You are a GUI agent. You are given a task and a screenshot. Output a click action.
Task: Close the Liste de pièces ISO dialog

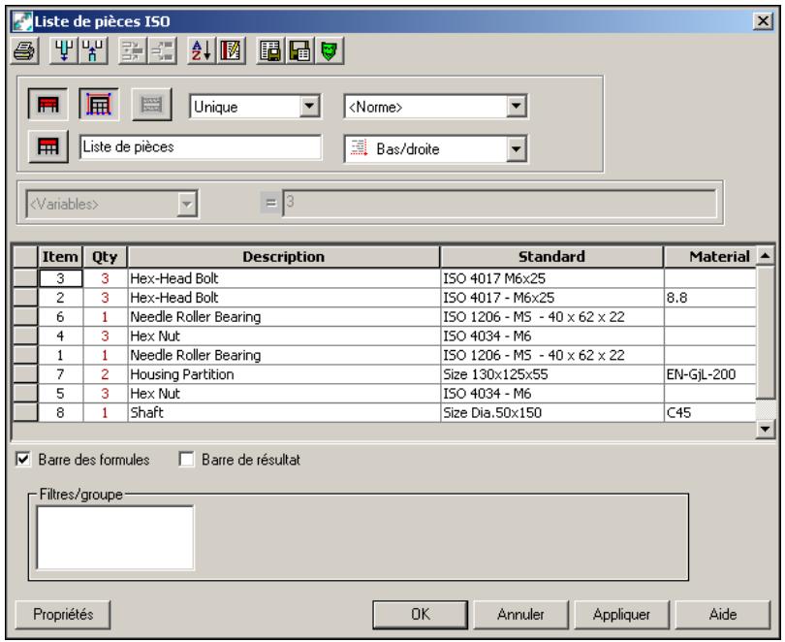click(763, 21)
